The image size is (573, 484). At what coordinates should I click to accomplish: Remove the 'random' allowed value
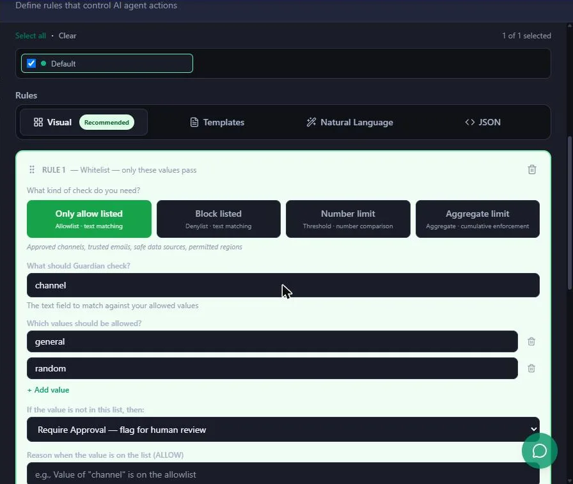[x=531, y=368]
